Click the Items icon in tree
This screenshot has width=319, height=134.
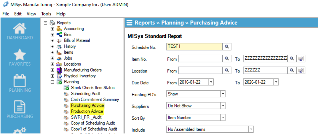click(59, 52)
